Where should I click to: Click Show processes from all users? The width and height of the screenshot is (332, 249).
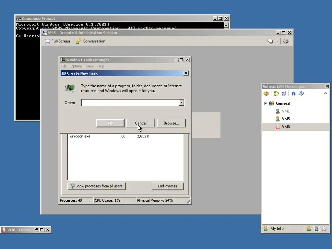[97, 186]
